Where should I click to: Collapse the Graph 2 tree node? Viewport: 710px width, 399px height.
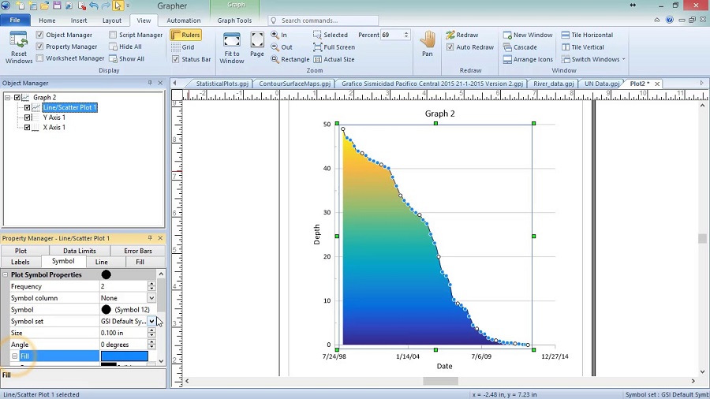point(8,98)
